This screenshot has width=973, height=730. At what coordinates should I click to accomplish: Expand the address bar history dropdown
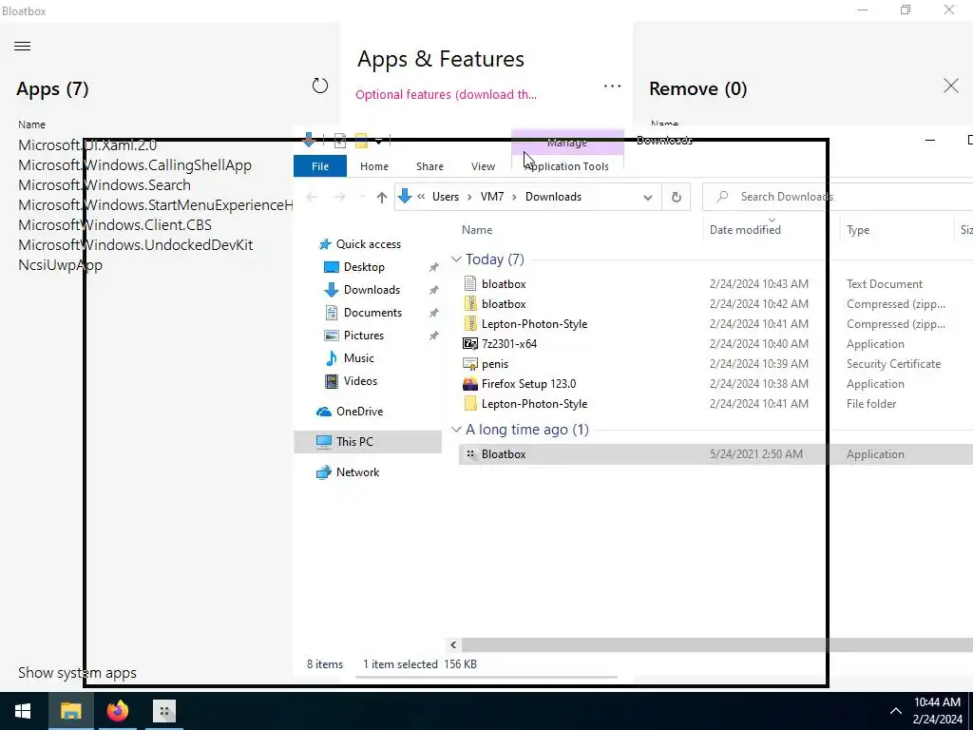point(648,198)
